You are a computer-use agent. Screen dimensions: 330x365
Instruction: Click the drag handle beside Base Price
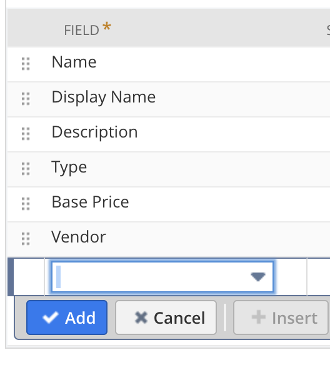coord(26,204)
